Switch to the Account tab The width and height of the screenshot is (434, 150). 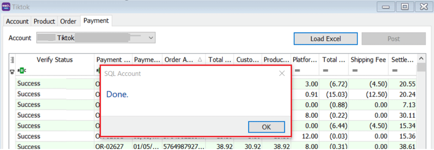17,22
